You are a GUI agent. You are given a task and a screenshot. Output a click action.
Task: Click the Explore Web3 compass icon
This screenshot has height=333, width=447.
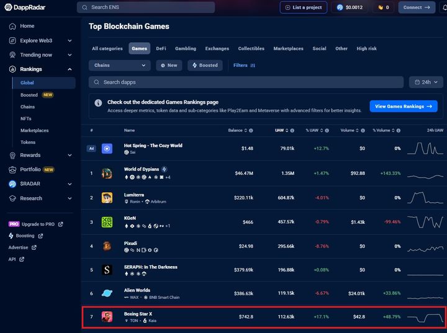click(x=12, y=41)
